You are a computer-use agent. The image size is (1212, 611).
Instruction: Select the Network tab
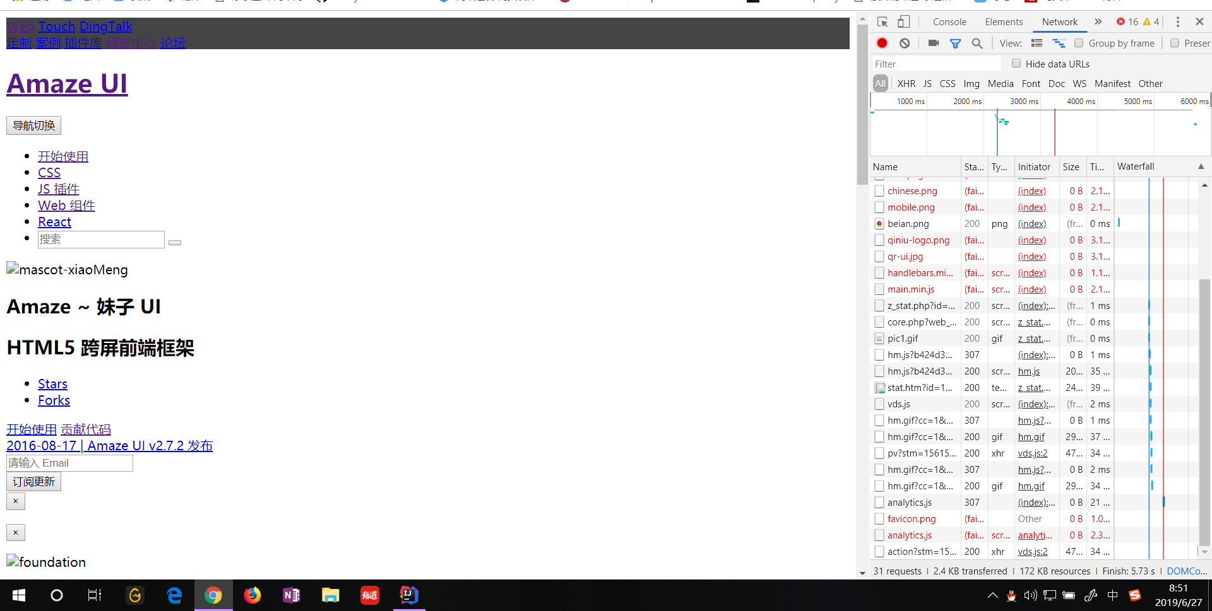(1060, 22)
